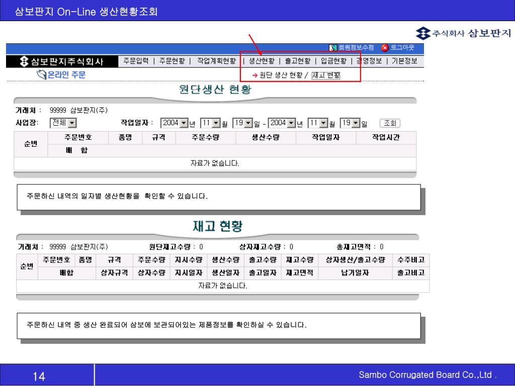The width and height of the screenshot is (515, 386).
Task: Click the 로그아웃 link
Action: pyautogui.click(x=402, y=48)
